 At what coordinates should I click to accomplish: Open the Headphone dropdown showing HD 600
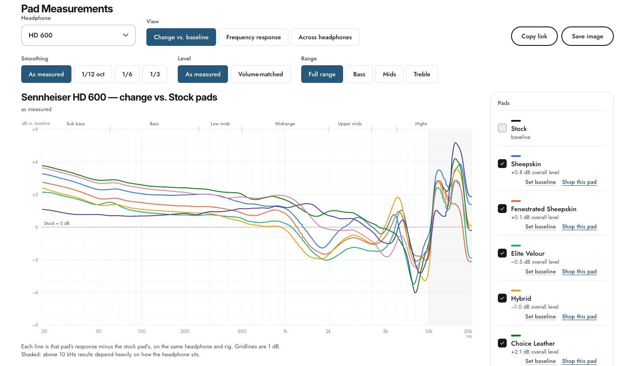pos(78,35)
